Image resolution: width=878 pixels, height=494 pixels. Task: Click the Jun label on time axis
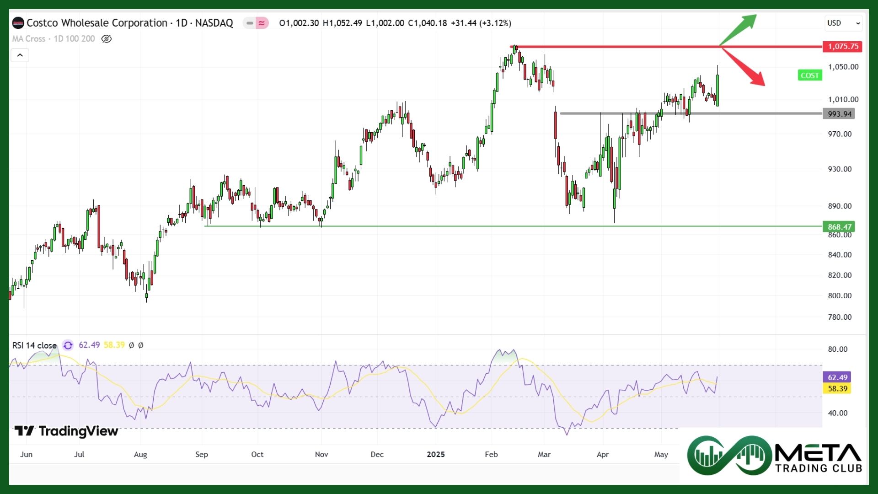click(x=27, y=454)
